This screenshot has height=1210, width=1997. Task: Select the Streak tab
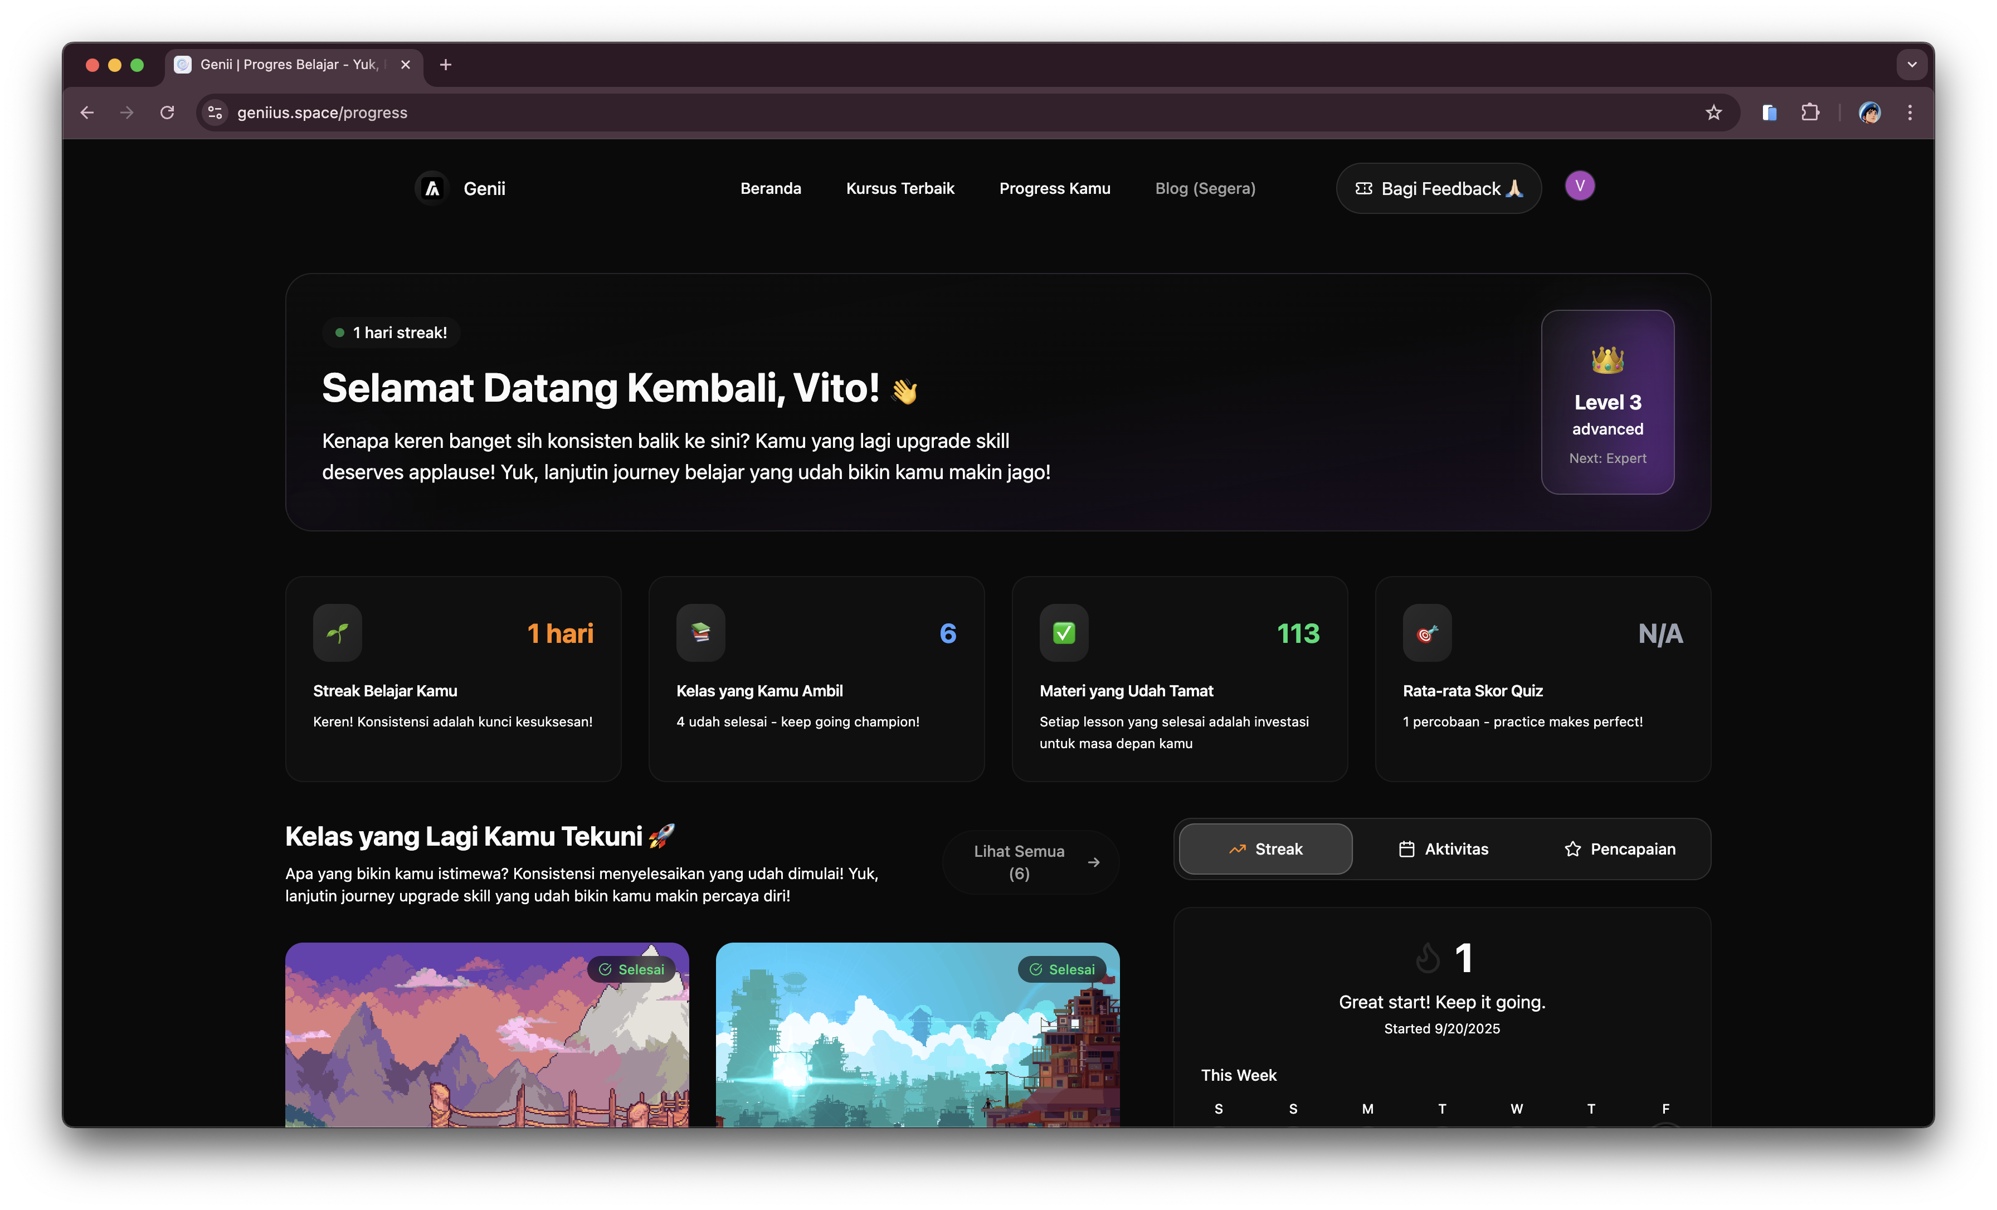coord(1265,848)
